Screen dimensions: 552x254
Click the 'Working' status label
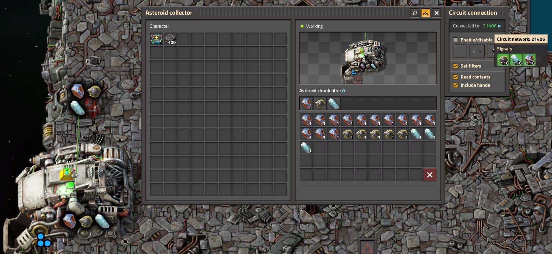(314, 26)
